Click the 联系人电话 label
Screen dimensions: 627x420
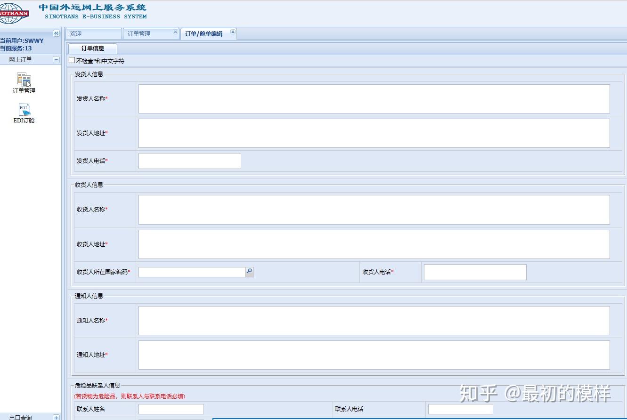pos(350,409)
